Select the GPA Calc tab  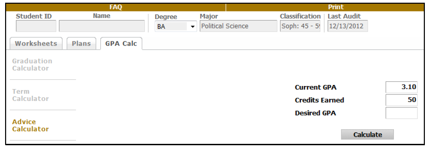coord(121,44)
